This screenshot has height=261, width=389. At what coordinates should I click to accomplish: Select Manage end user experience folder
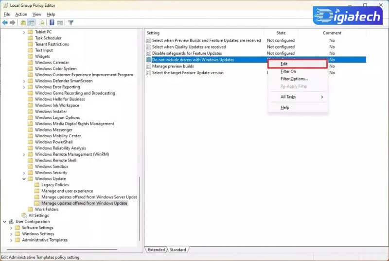pos(67,191)
